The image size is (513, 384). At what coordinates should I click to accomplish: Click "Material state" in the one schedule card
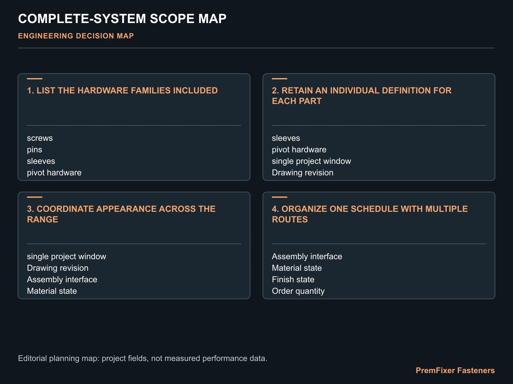click(x=297, y=268)
